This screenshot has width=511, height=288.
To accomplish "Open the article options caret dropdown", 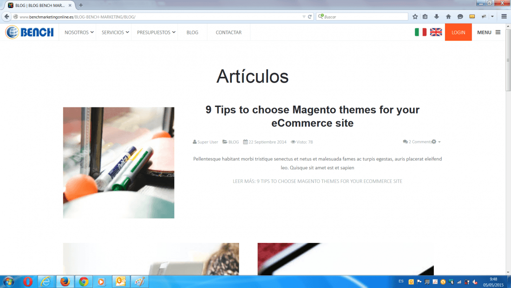I will [439, 142].
